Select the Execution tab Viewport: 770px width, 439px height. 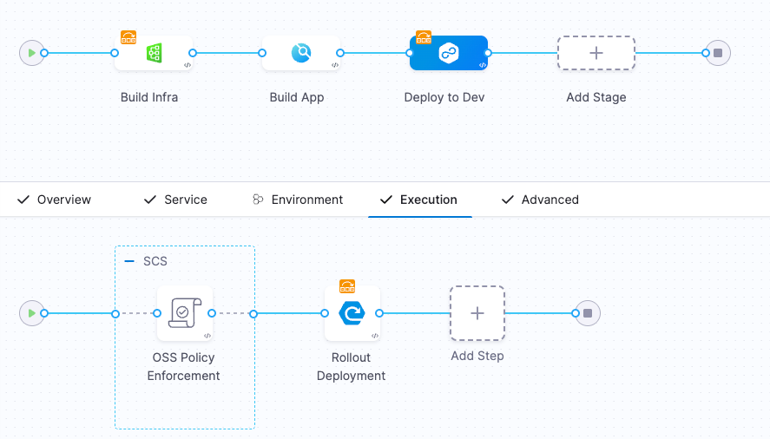click(x=419, y=200)
